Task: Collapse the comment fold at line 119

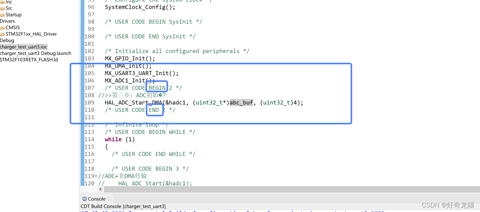Action: 96,176
